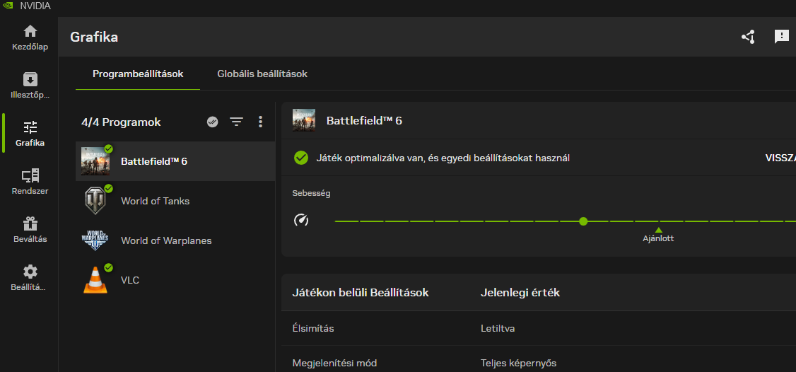Open the Illesztőprogramok drivers section

[x=30, y=86]
